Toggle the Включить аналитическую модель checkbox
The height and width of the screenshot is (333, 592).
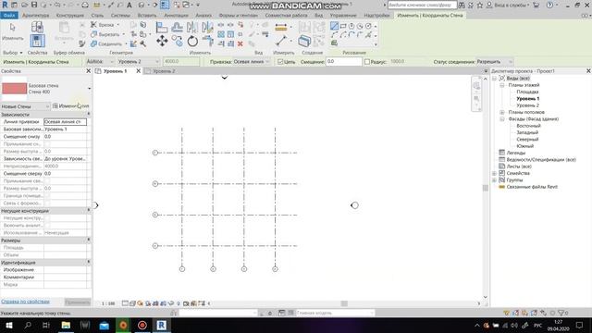pyautogui.click(x=47, y=225)
